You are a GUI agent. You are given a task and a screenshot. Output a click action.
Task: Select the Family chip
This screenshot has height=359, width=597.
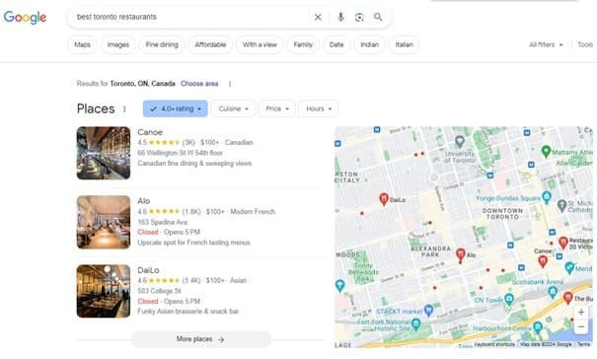click(x=303, y=45)
